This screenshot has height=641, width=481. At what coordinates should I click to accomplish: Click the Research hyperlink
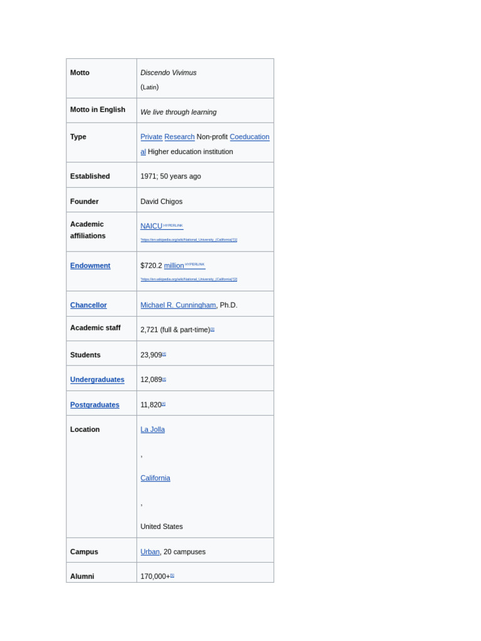179,137
